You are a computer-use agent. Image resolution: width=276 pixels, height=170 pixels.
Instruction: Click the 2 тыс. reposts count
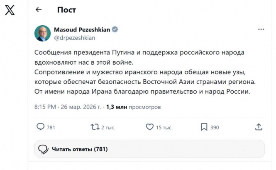[109, 127]
